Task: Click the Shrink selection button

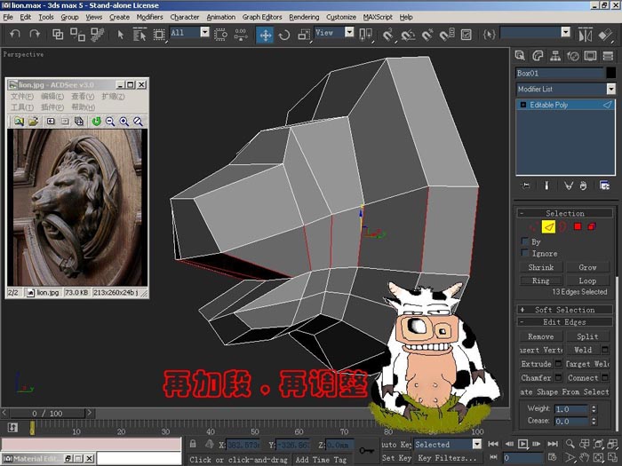Action: (540, 267)
